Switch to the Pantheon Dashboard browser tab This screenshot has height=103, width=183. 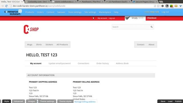coord(118,2)
